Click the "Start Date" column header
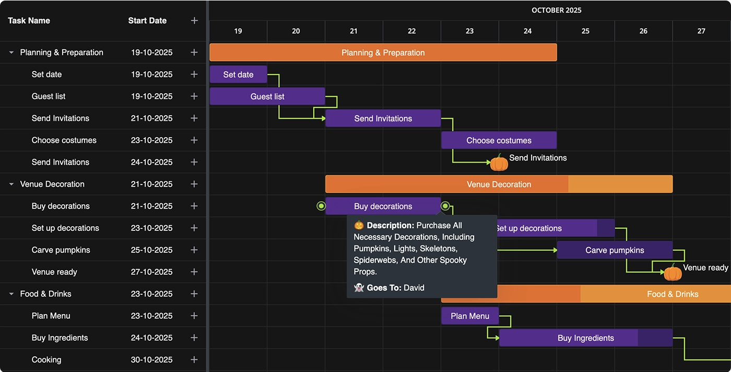The width and height of the screenshot is (731, 372). coord(147,20)
